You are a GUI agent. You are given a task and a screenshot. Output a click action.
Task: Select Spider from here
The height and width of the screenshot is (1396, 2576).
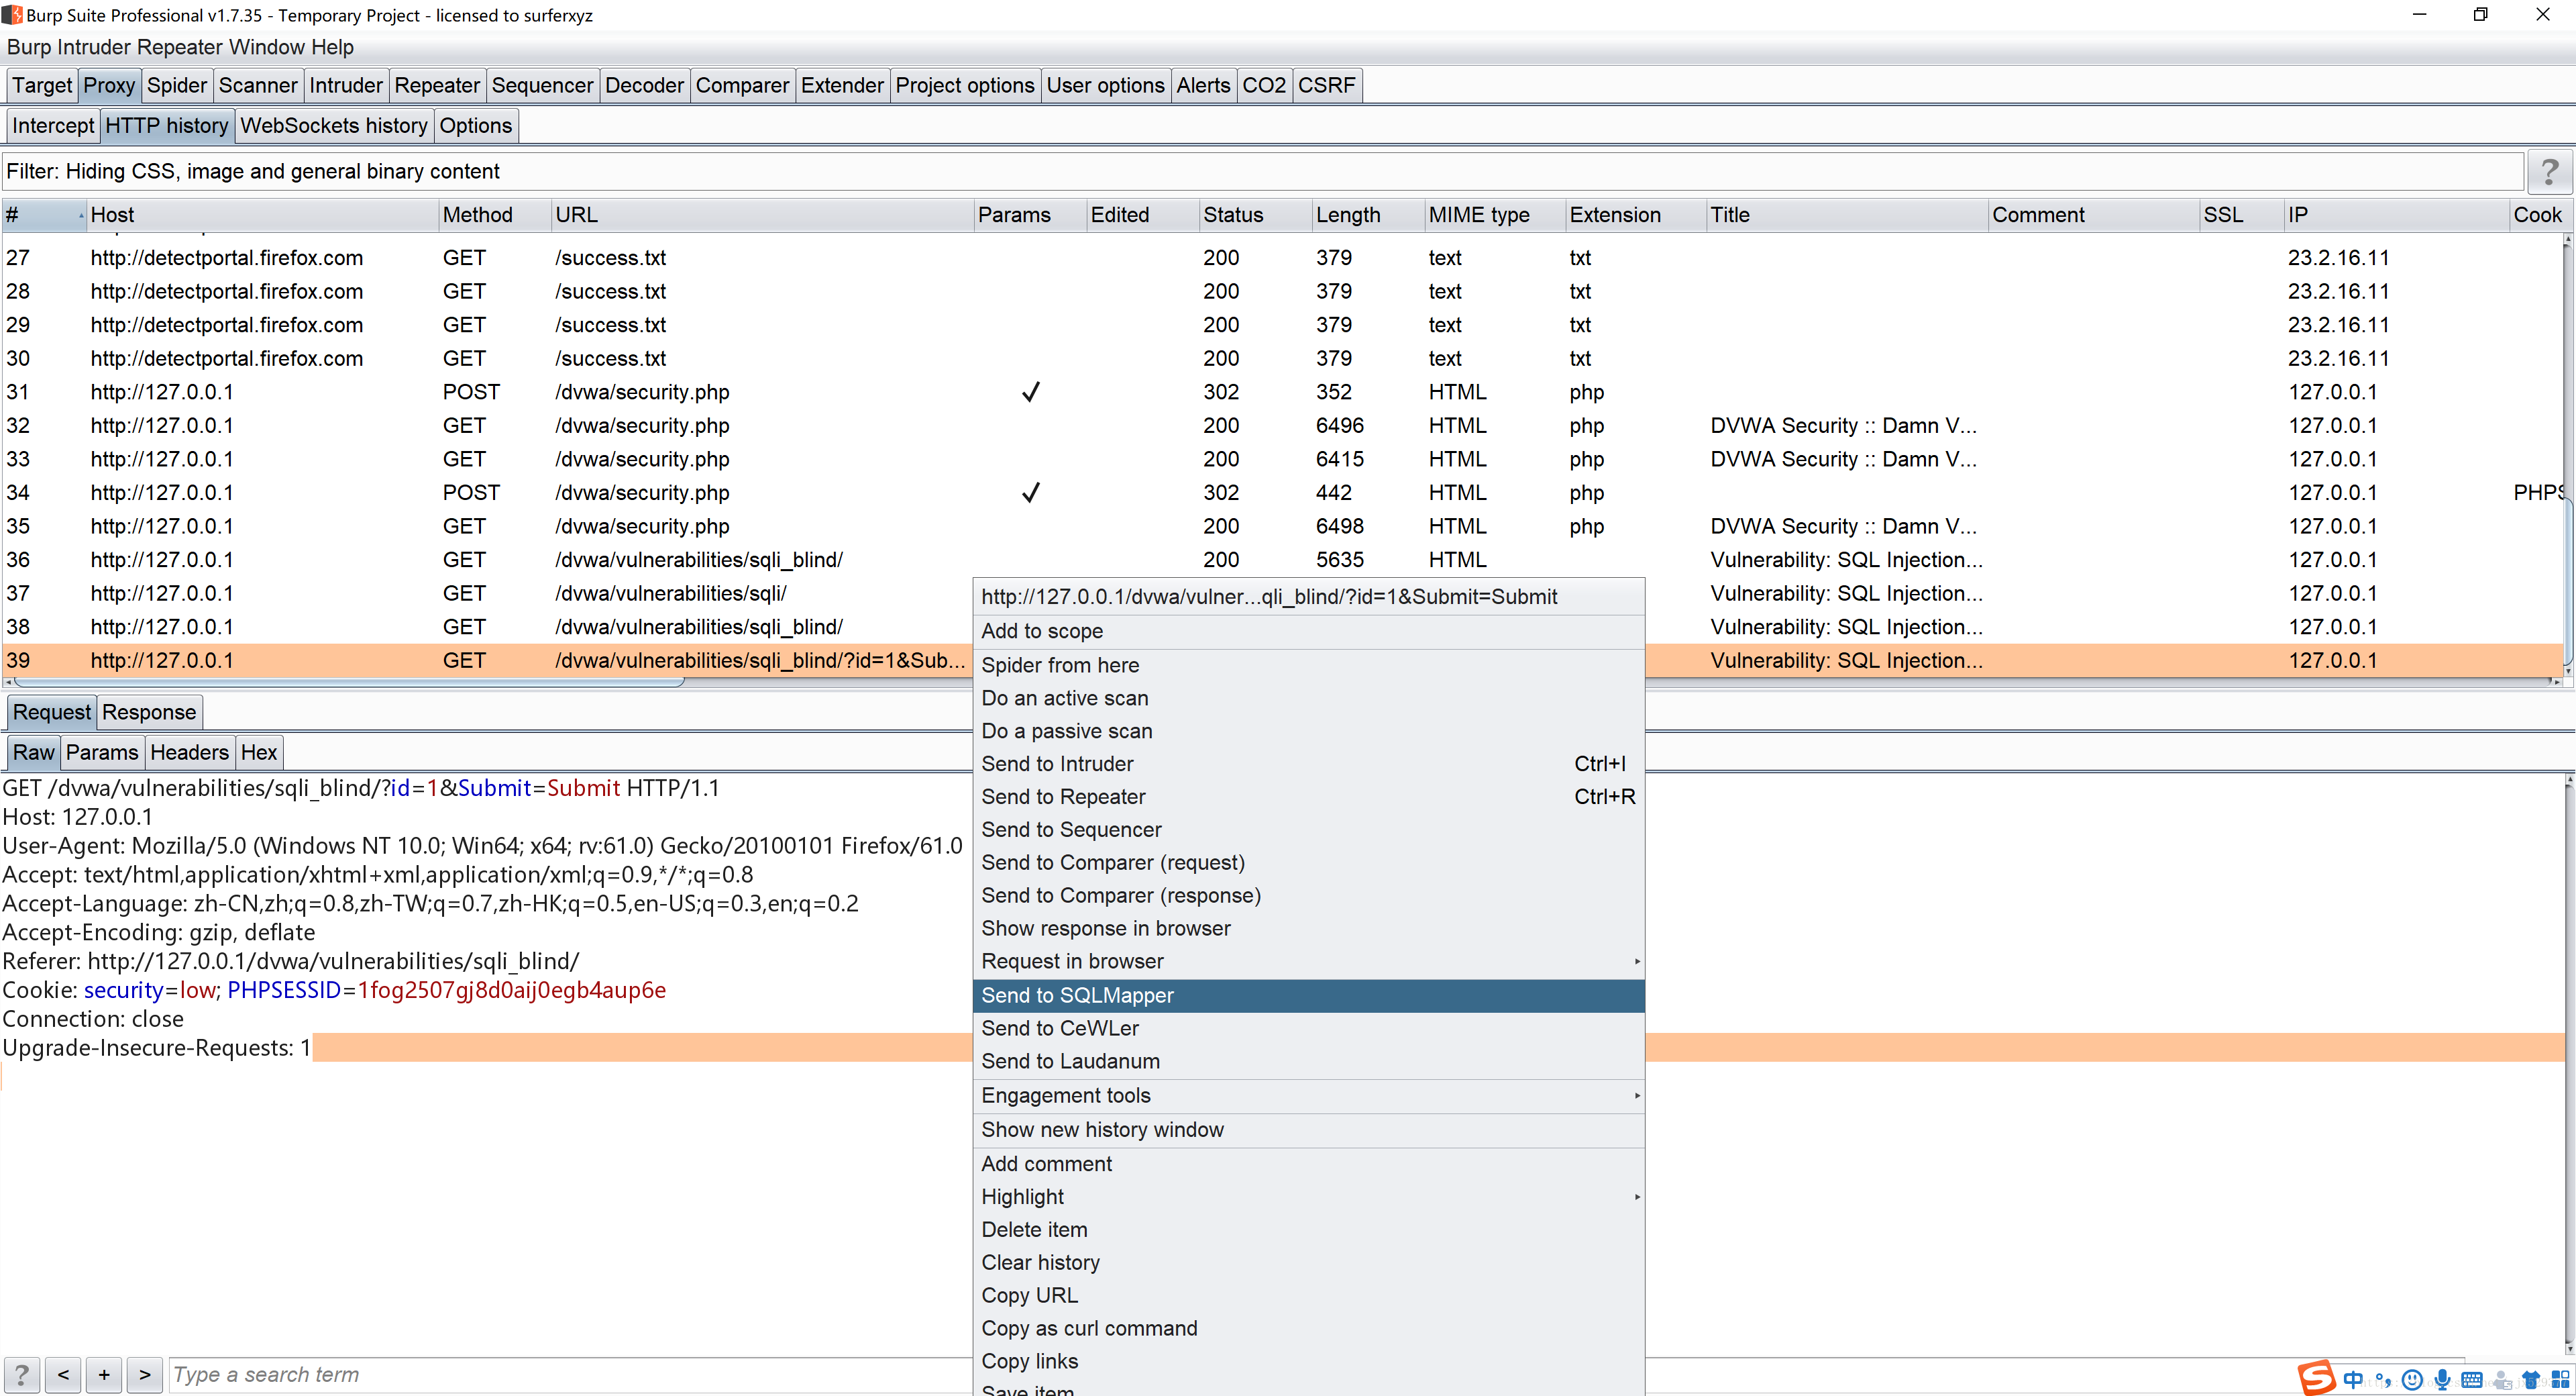coord(1308,664)
